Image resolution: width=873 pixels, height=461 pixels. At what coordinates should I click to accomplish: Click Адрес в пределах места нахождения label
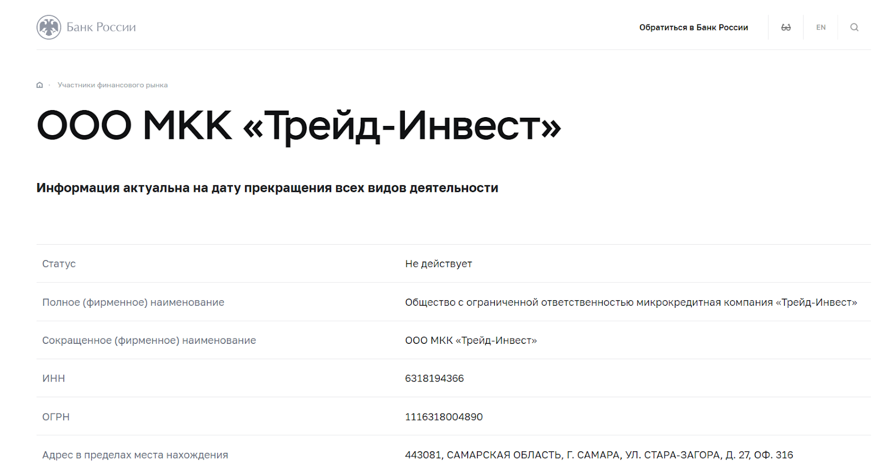[135, 455]
